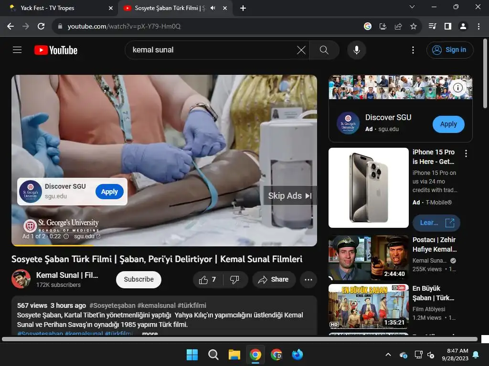Click the page vertical scrollbar
489x366 pixels.
(485, 73)
